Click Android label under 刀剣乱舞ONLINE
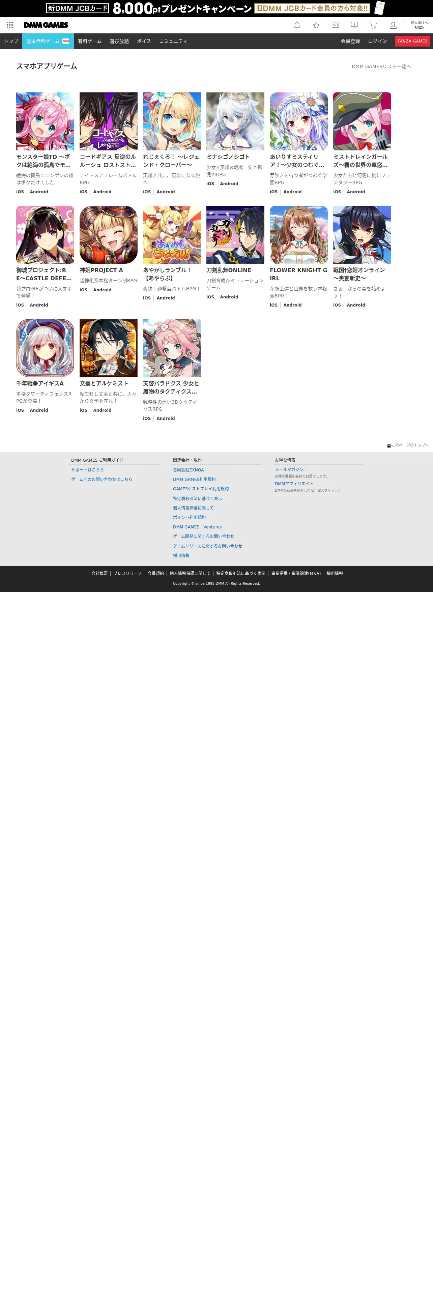 [229, 297]
